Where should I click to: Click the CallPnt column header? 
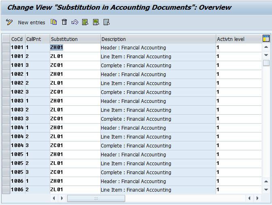(x=38, y=39)
